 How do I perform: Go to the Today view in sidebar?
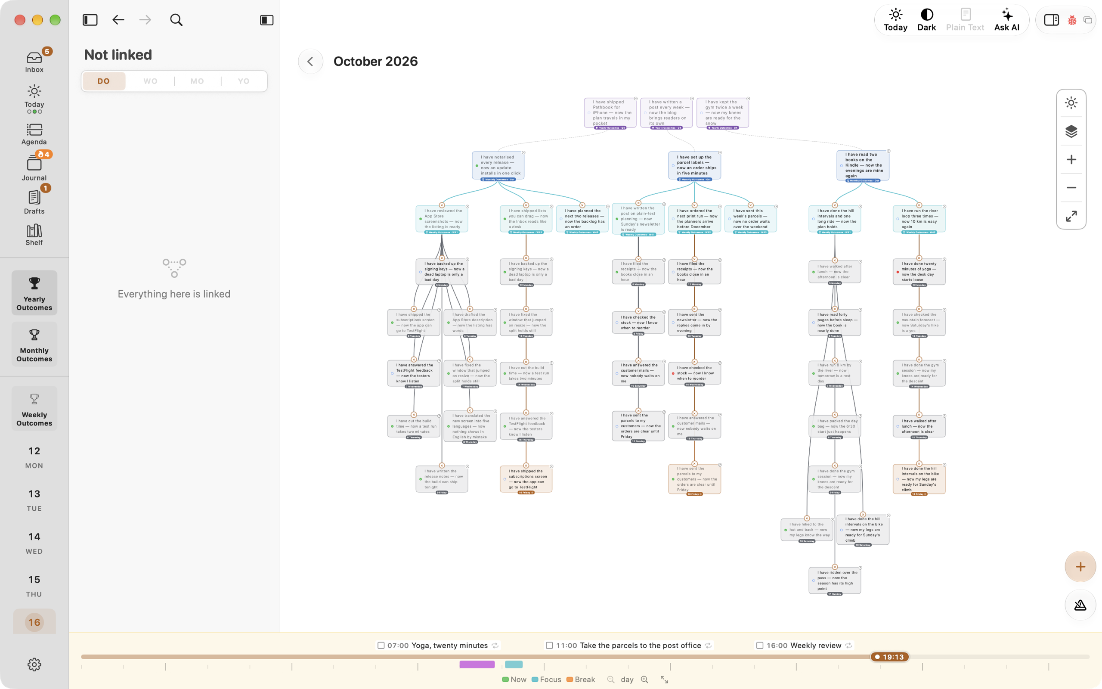click(34, 99)
